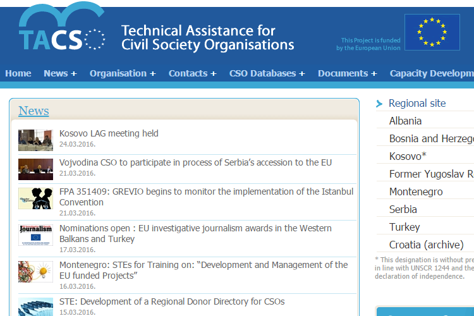Select Turkey country site
This screenshot has width=474, height=316.
[404, 227]
